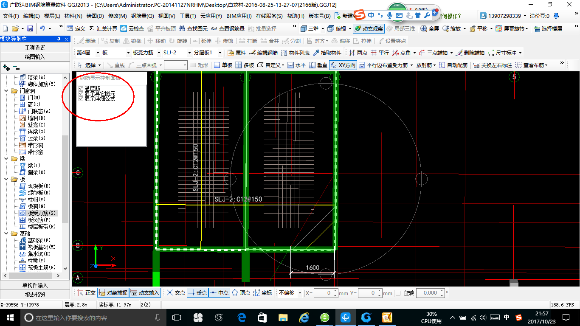The image size is (580, 326).
Task: Collapse the 门窗洞 tree folder
Action: (x=7, y=91)
